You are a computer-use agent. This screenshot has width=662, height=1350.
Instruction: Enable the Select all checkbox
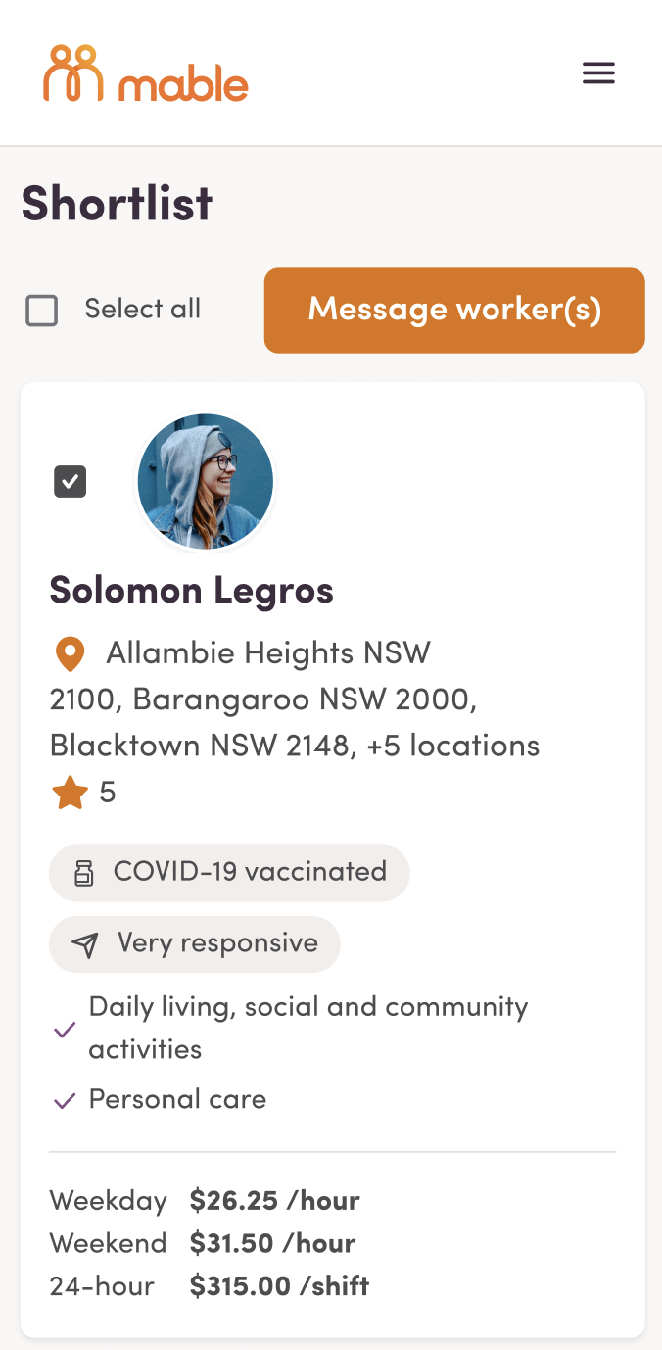click(41, 310)
